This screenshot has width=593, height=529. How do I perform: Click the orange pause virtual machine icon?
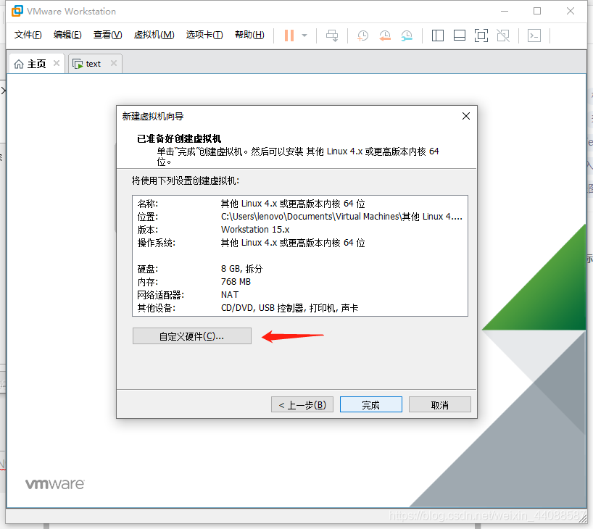click(289, 36)
